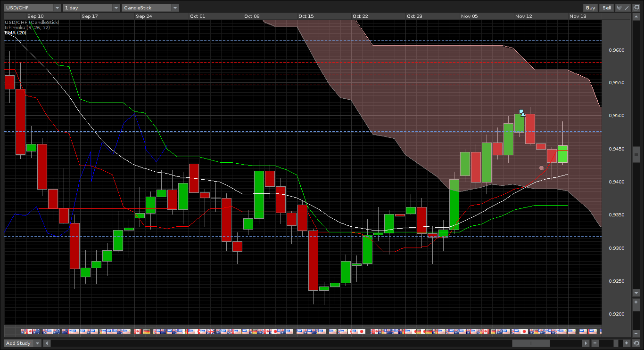This screenshot has height=350, width=644.
Task: Open the CandleStick chart type dropdown
Action: 150,8
